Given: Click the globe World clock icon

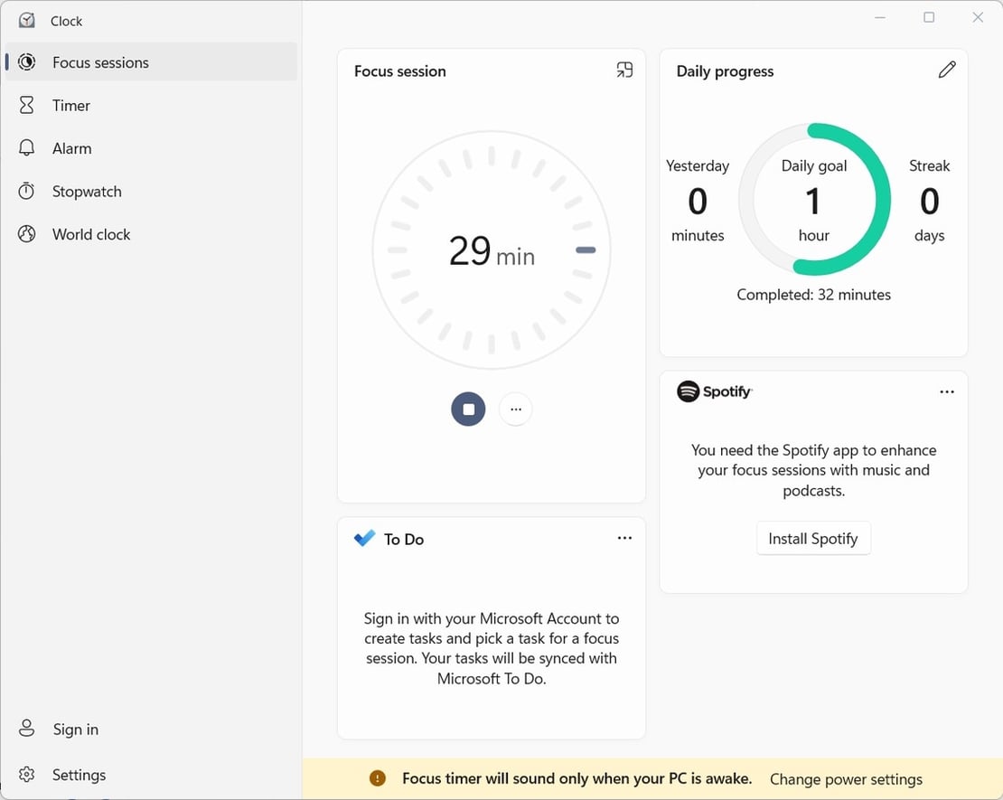Looking at the screenshot, I should coord(27,234).
